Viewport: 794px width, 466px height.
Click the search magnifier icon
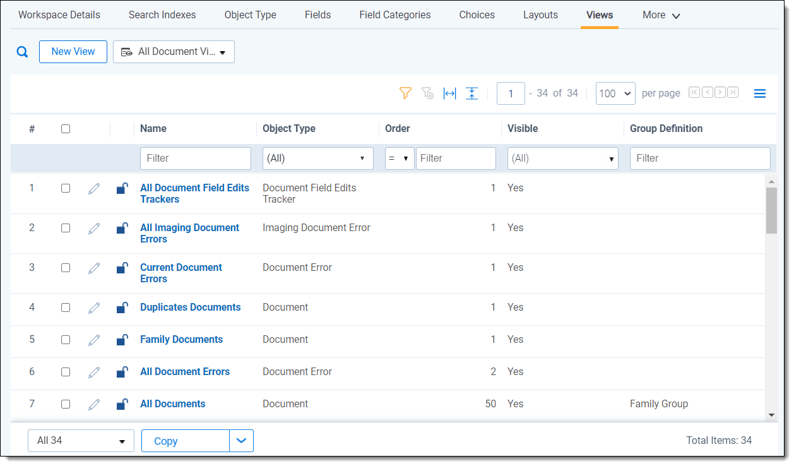pyautogui.click(x=22, y=52)
